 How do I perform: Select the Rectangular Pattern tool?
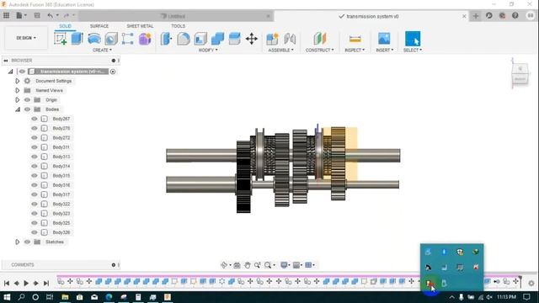pyautogui.click(x=128, y=39)
